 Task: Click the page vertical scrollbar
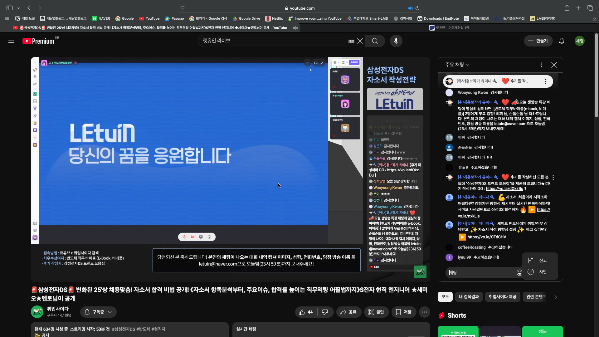[x=596, y=75]
